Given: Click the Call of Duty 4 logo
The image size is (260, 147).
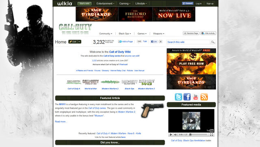Looking at the screenshot, I should (74, 82).
